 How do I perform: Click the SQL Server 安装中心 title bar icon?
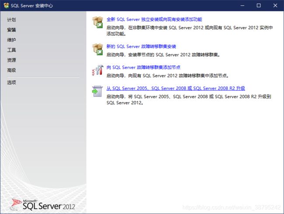tap(6, 5)
